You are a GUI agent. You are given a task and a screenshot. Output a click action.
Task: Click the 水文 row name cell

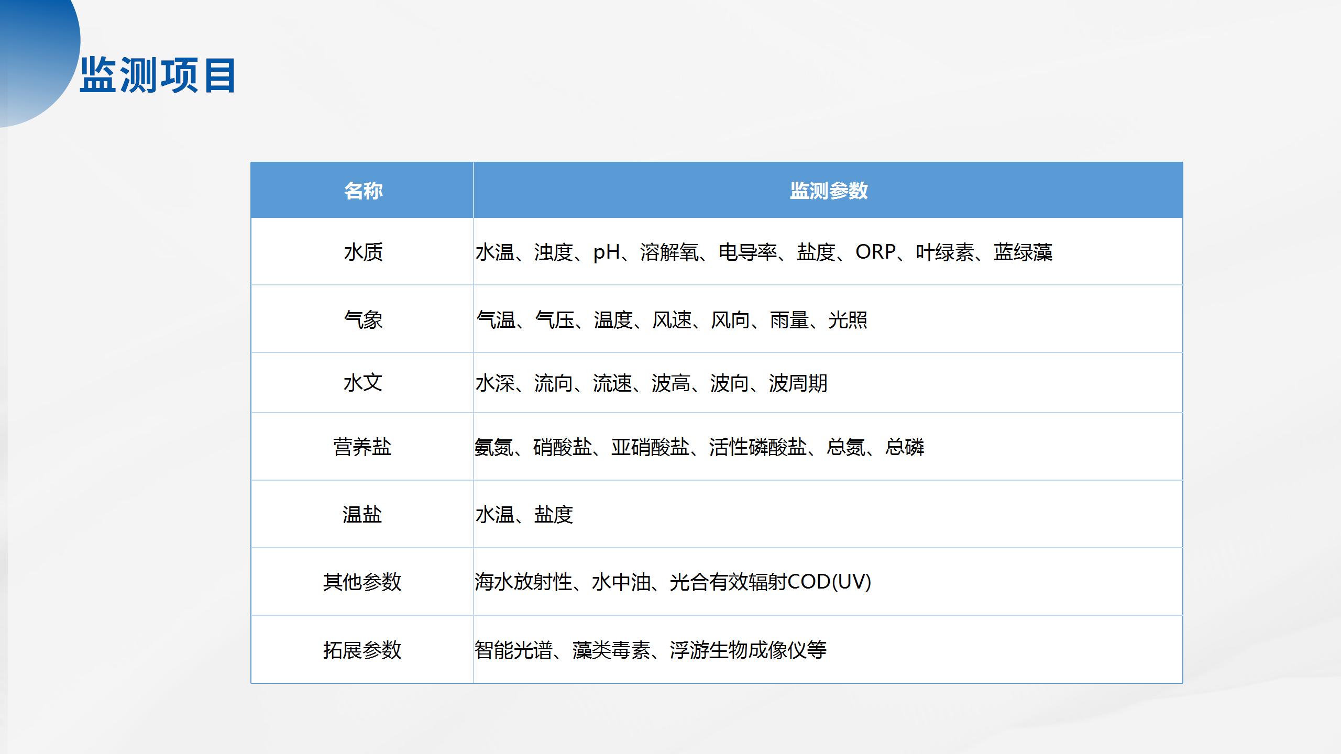pyautogui.click(x=362, y=383)
